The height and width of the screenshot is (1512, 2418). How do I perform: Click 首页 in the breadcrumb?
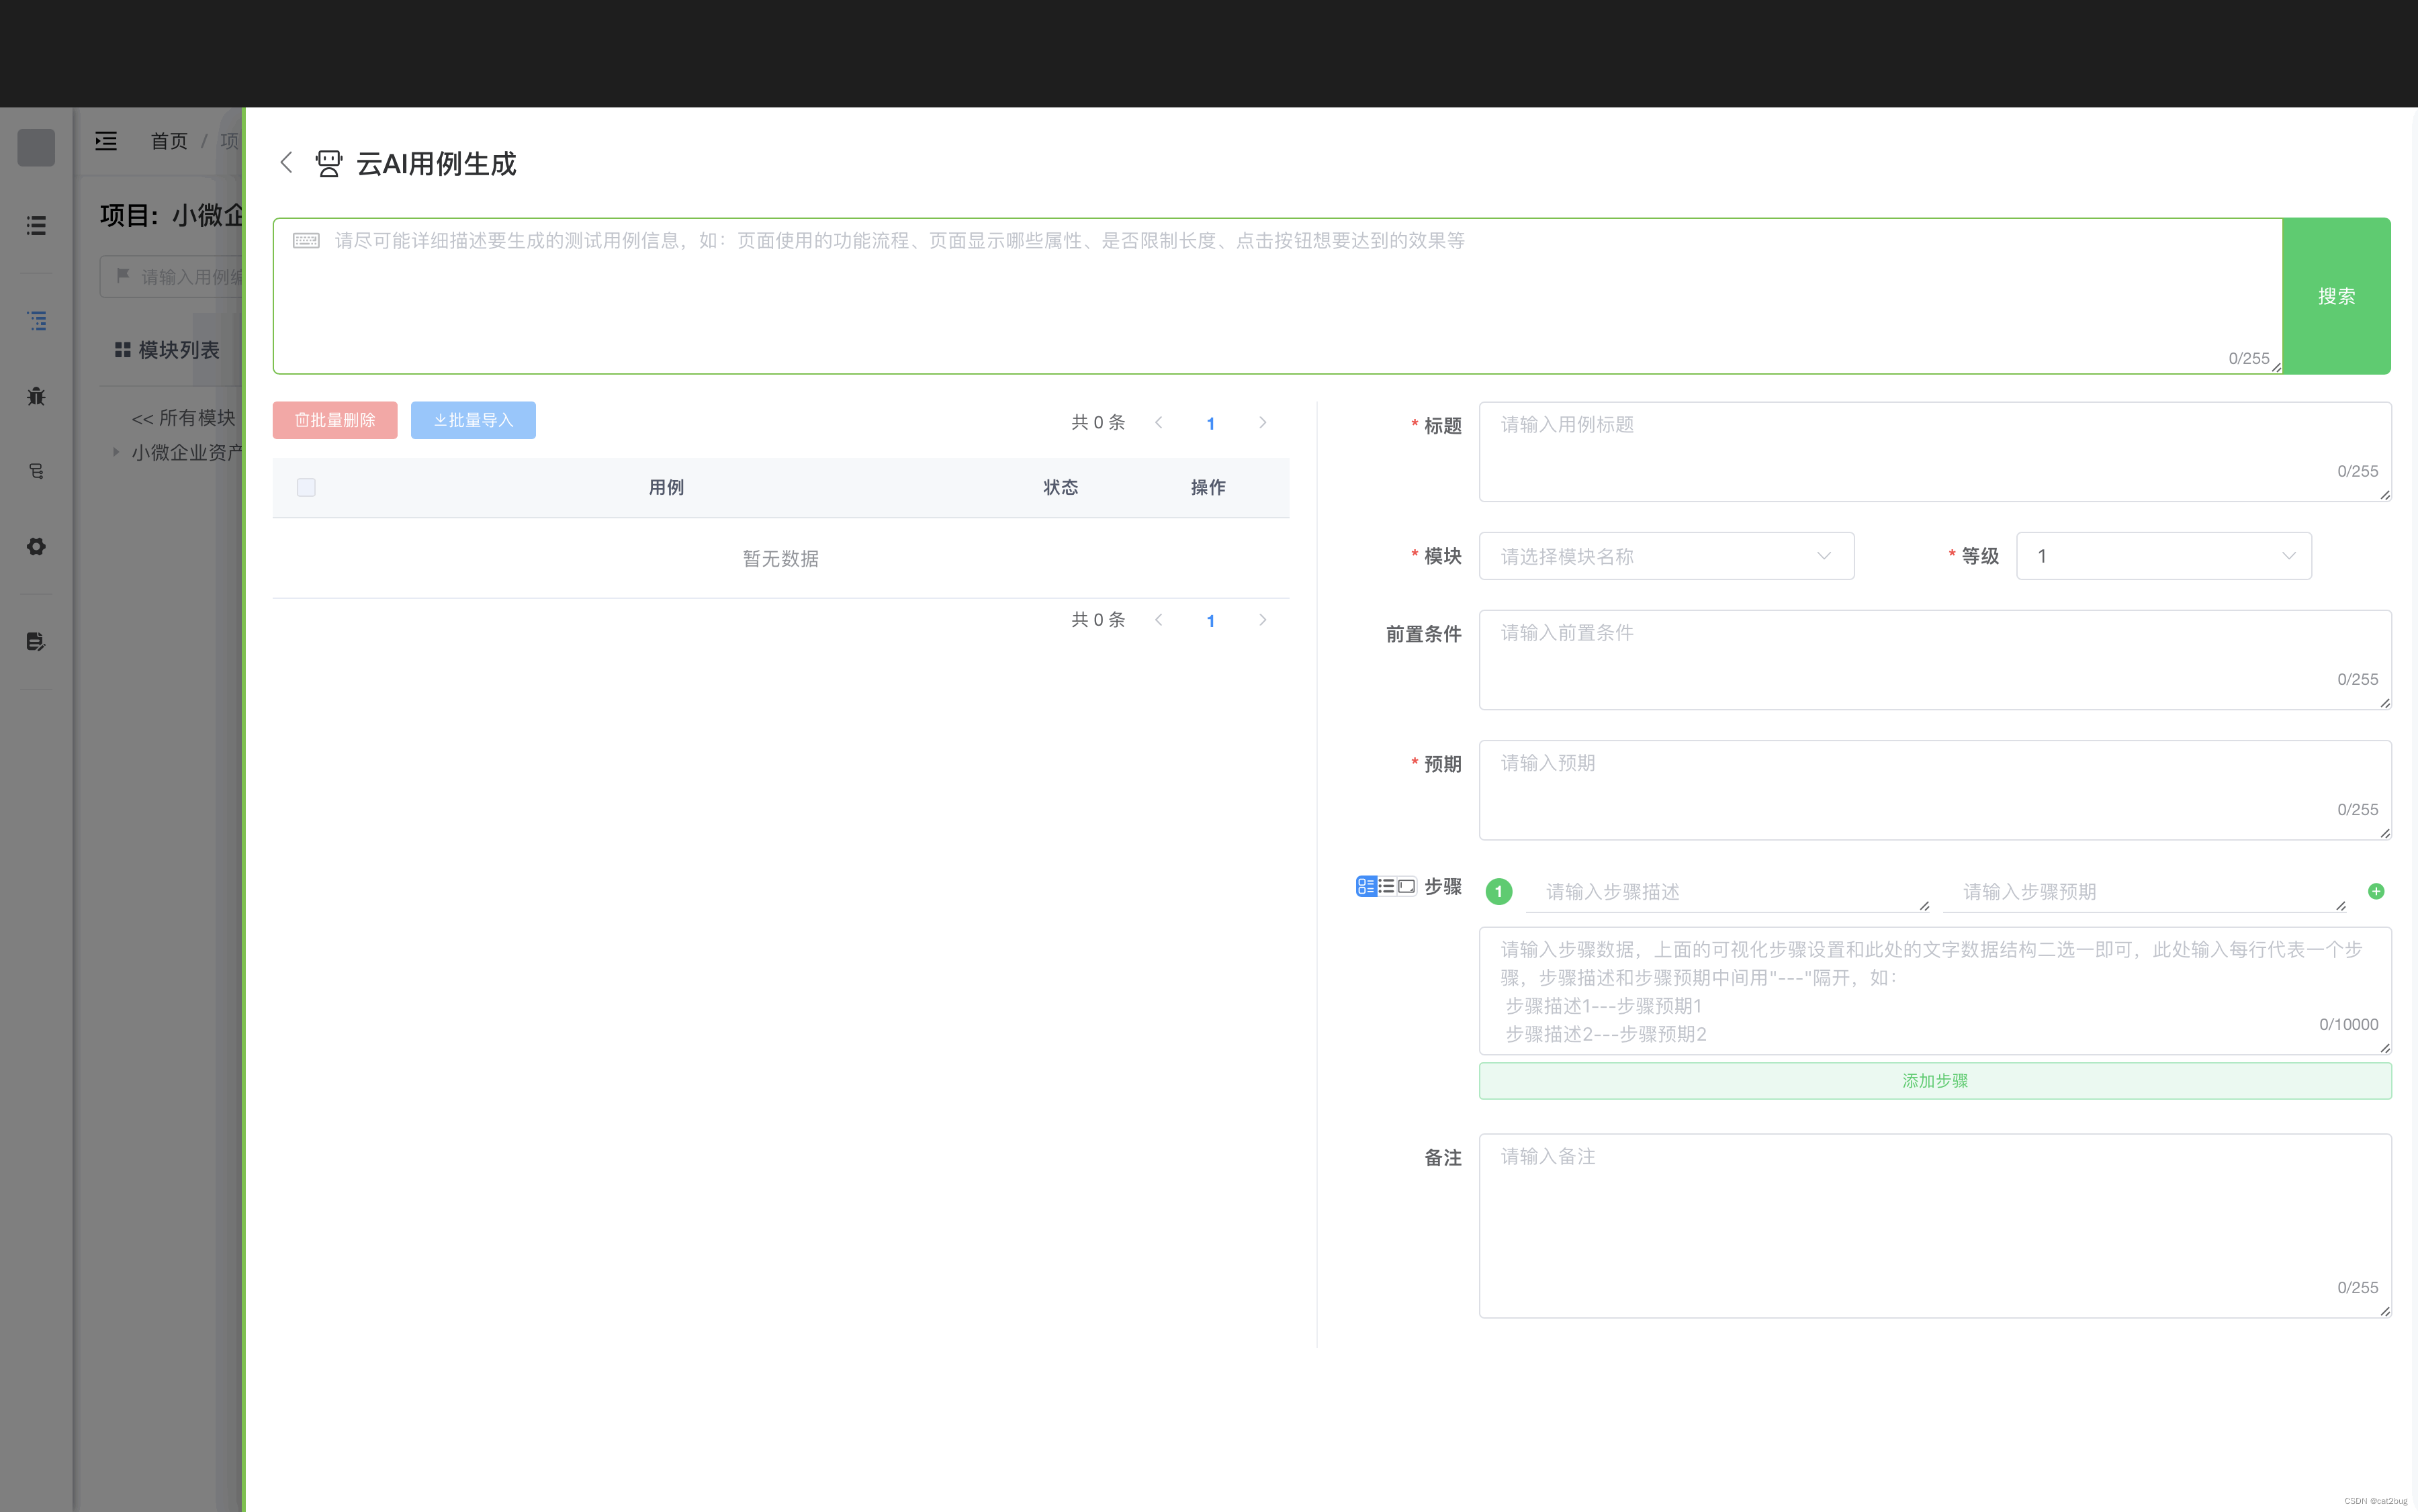coord(169,141)
